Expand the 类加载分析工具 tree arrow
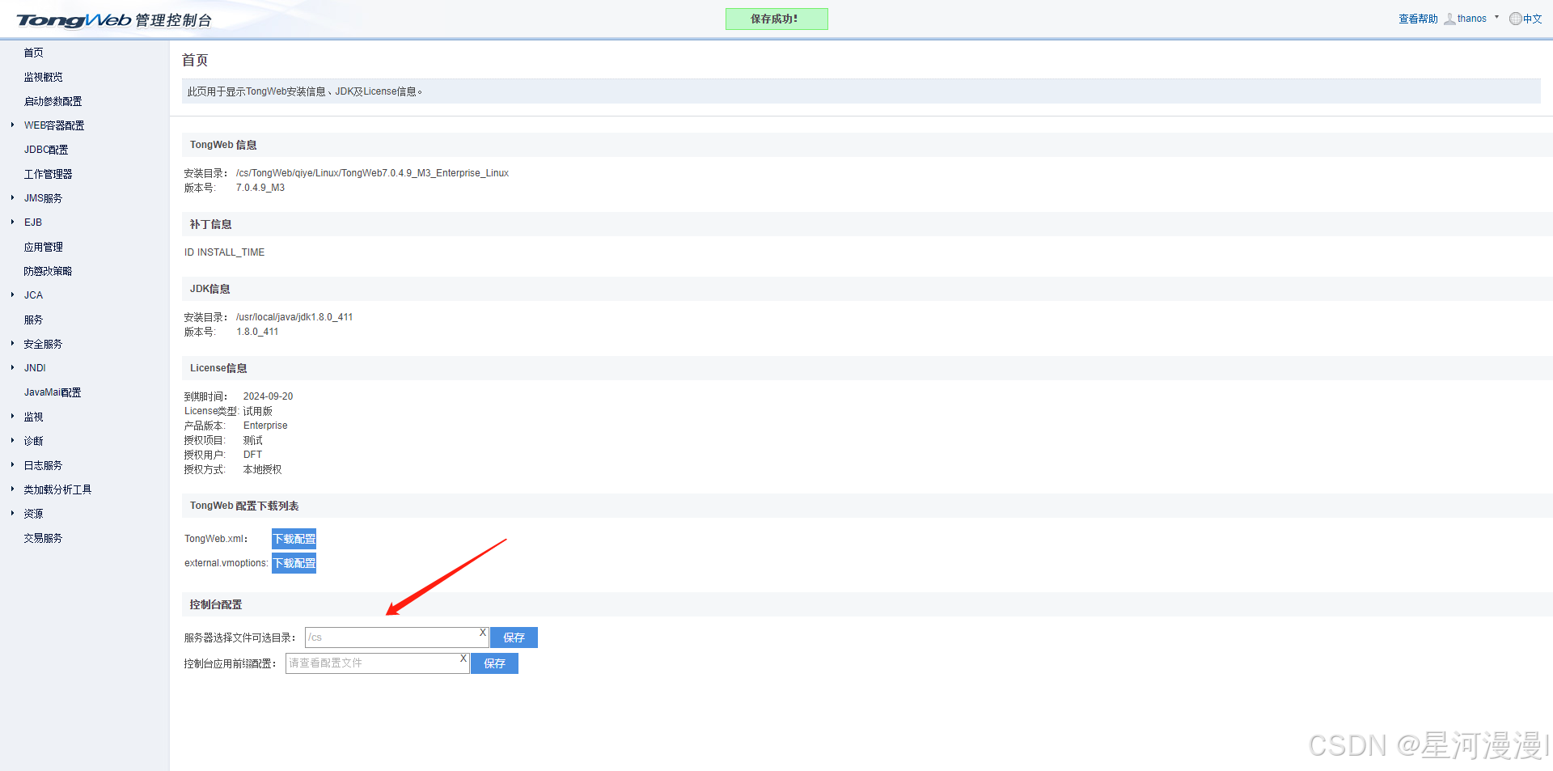This screenshot has height=771, width=1553. (x=12, y=489)
